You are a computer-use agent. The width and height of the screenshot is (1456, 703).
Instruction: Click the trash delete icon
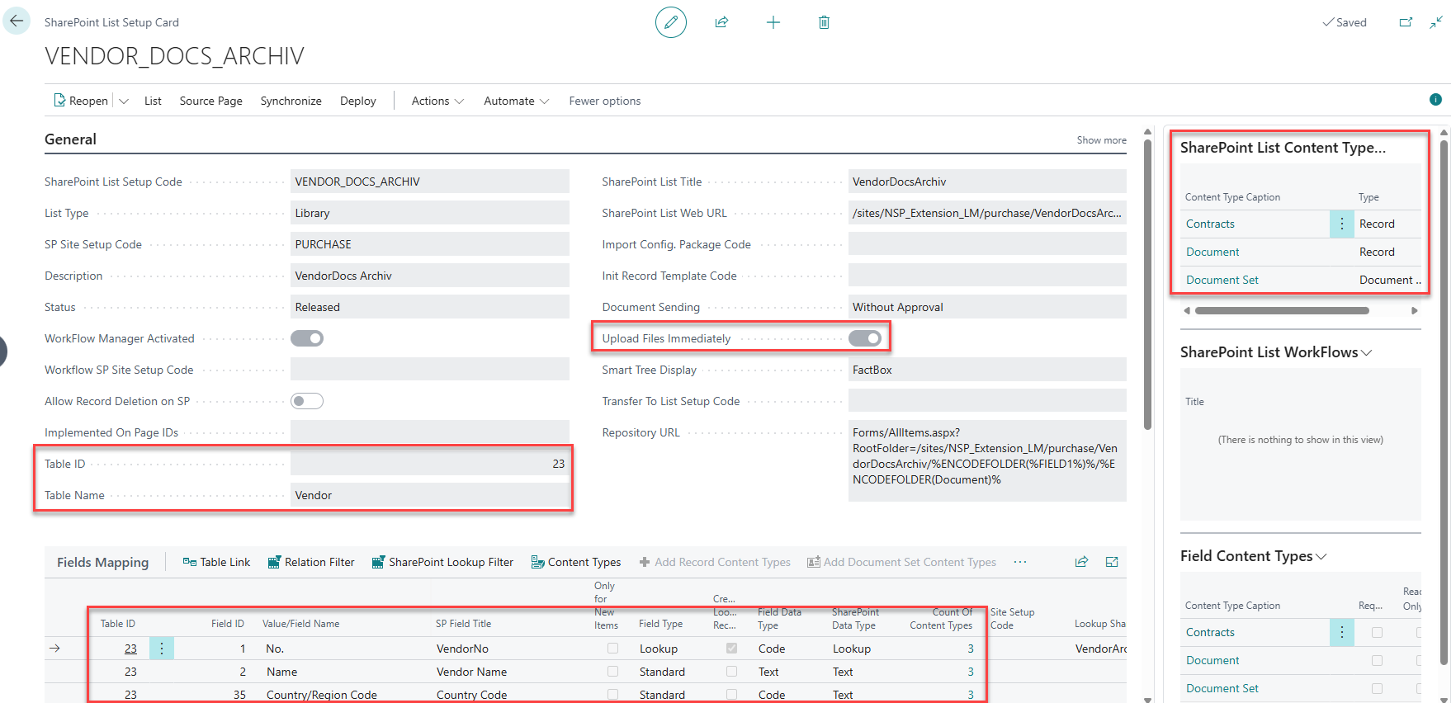(824, 22)
